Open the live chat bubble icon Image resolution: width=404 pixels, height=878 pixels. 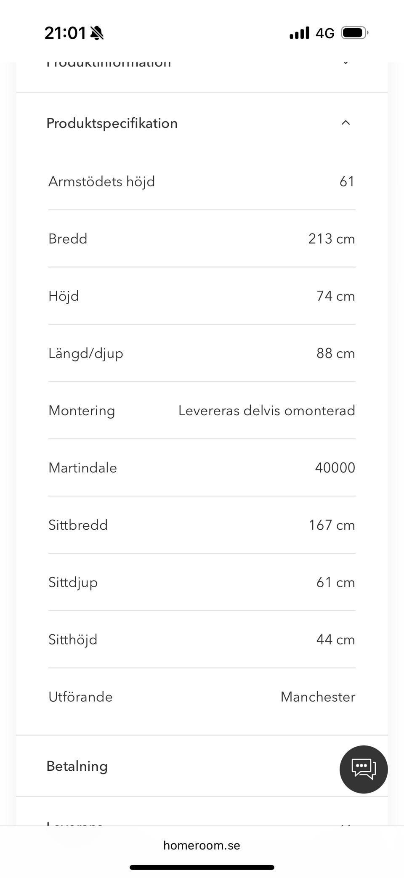364,769
